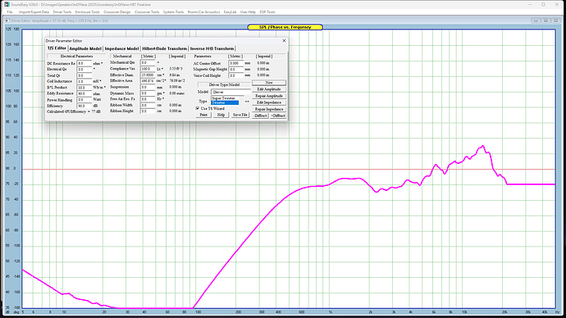The width and height of the screenshot is (566, 318).
Task: Click the Coil Inductance field
Action: pos(84,81)
